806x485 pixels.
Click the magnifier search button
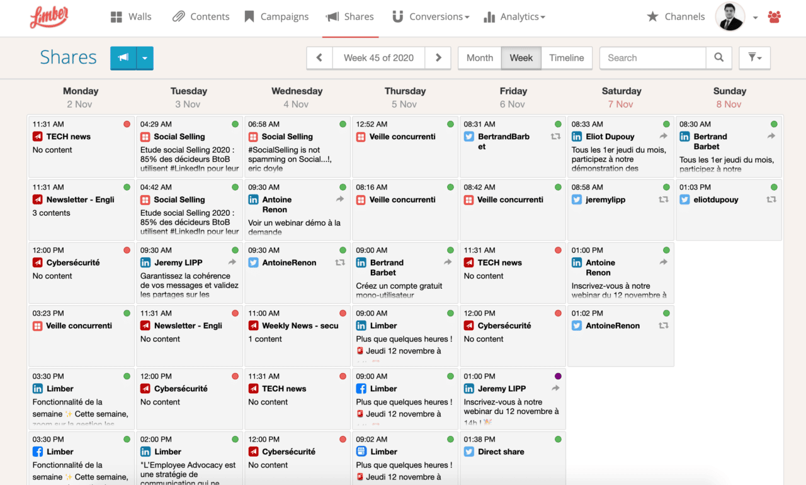[719, 58]
